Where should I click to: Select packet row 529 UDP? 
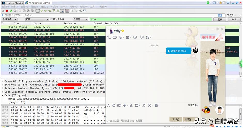point(53,66)
